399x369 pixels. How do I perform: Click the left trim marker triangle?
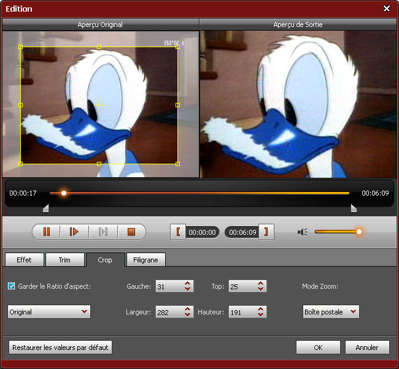pos(46,208)
